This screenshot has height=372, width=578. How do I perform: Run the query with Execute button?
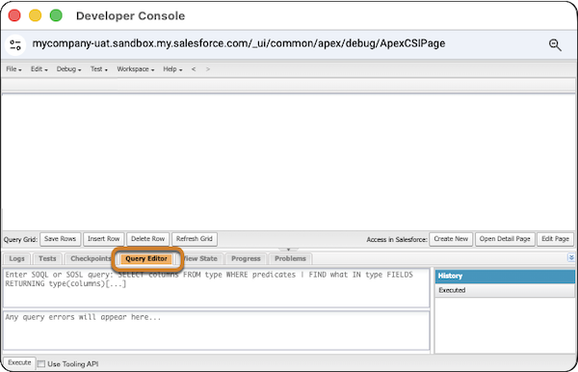tap(19, 362)
